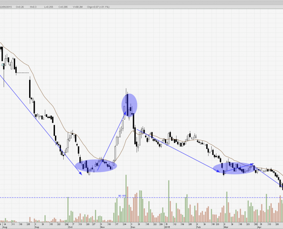Select the blue ellipse over the October bottom
This screenshot has height=229, width=283.
(x=96, y=165)
